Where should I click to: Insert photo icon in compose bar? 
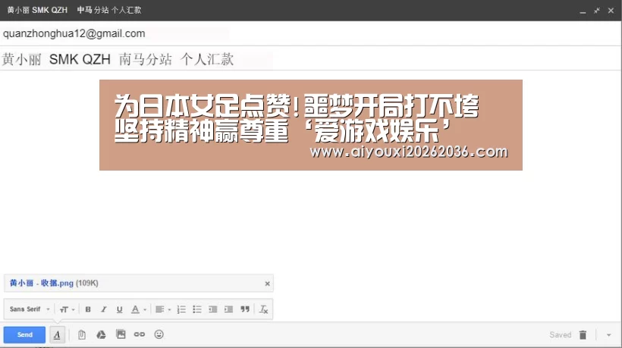(x=121, y=334)
